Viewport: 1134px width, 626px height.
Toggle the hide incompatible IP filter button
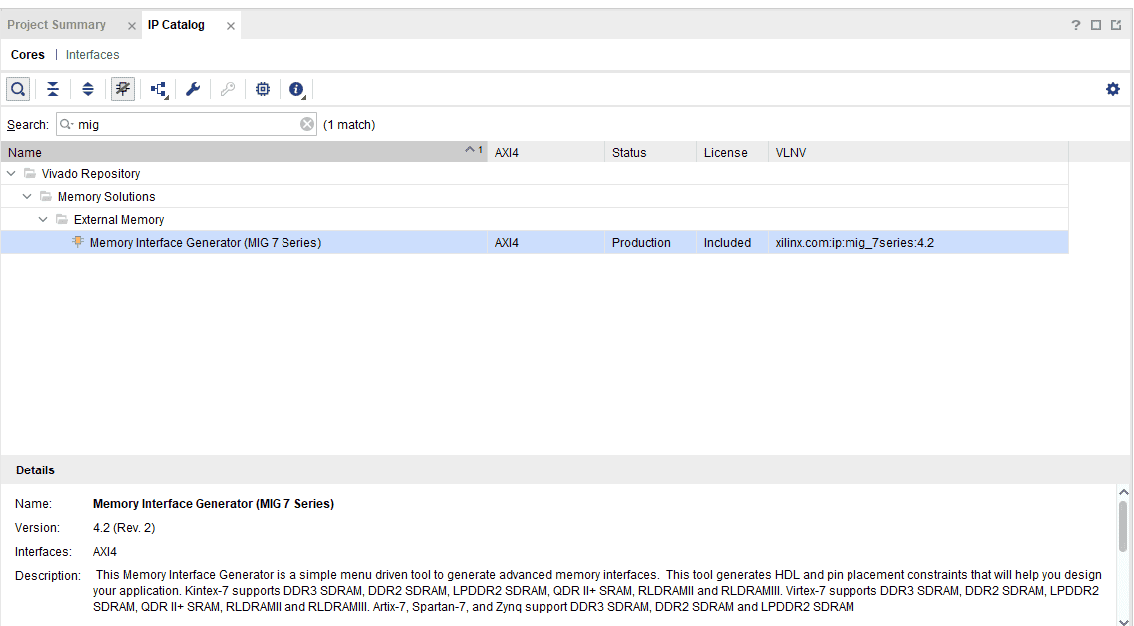coord(123,89)
